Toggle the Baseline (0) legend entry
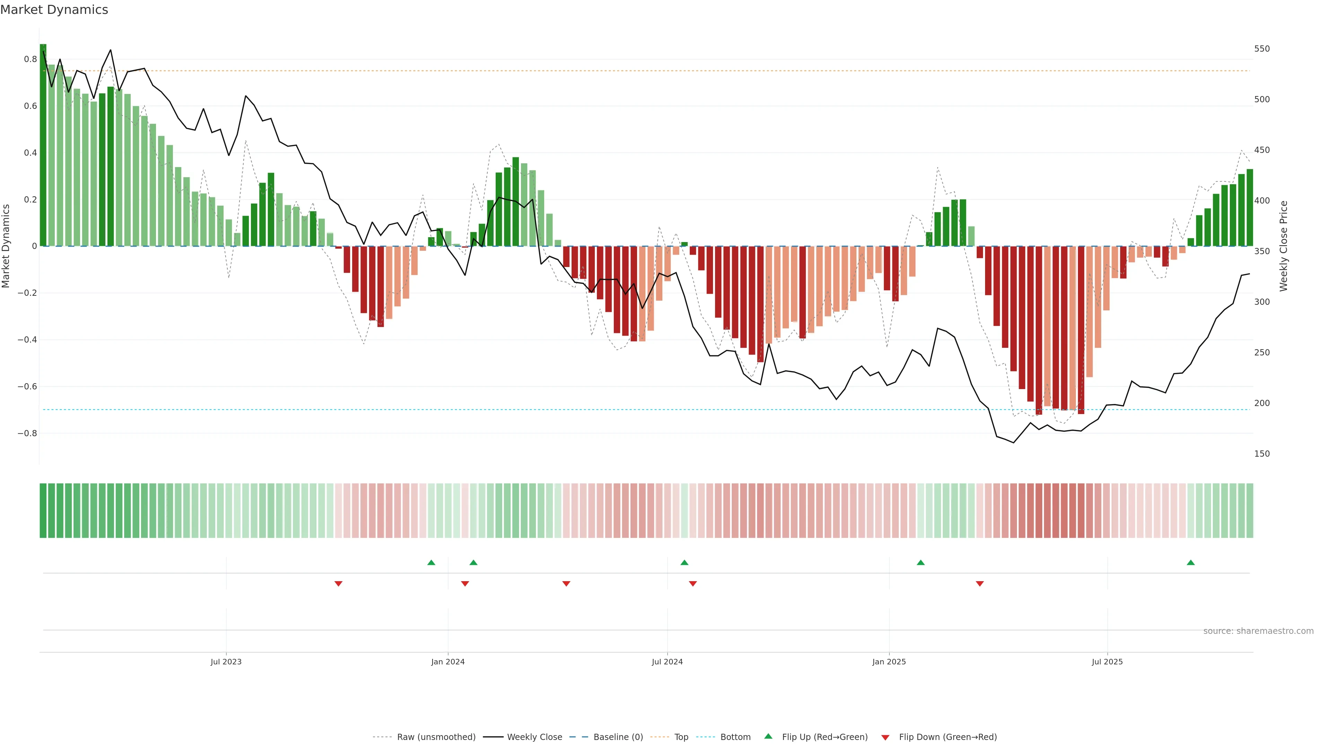This screenshot has height=749, width=1331. point(618,737)
